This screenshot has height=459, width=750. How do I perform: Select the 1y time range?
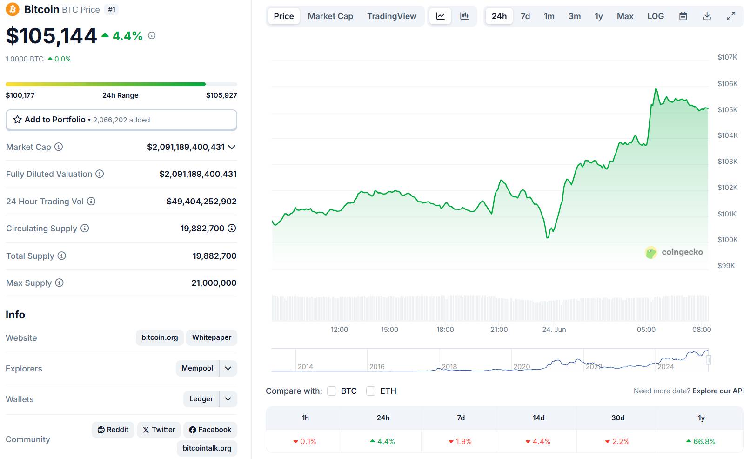599,16
